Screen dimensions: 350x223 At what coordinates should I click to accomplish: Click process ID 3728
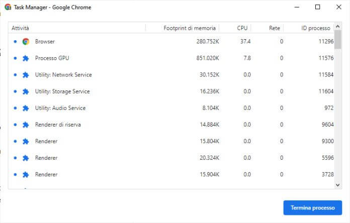click(x=328, y=175)
